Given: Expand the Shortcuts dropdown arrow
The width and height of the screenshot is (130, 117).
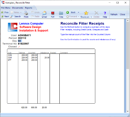Looking at the screenshot, I should [x=91, y=17].
